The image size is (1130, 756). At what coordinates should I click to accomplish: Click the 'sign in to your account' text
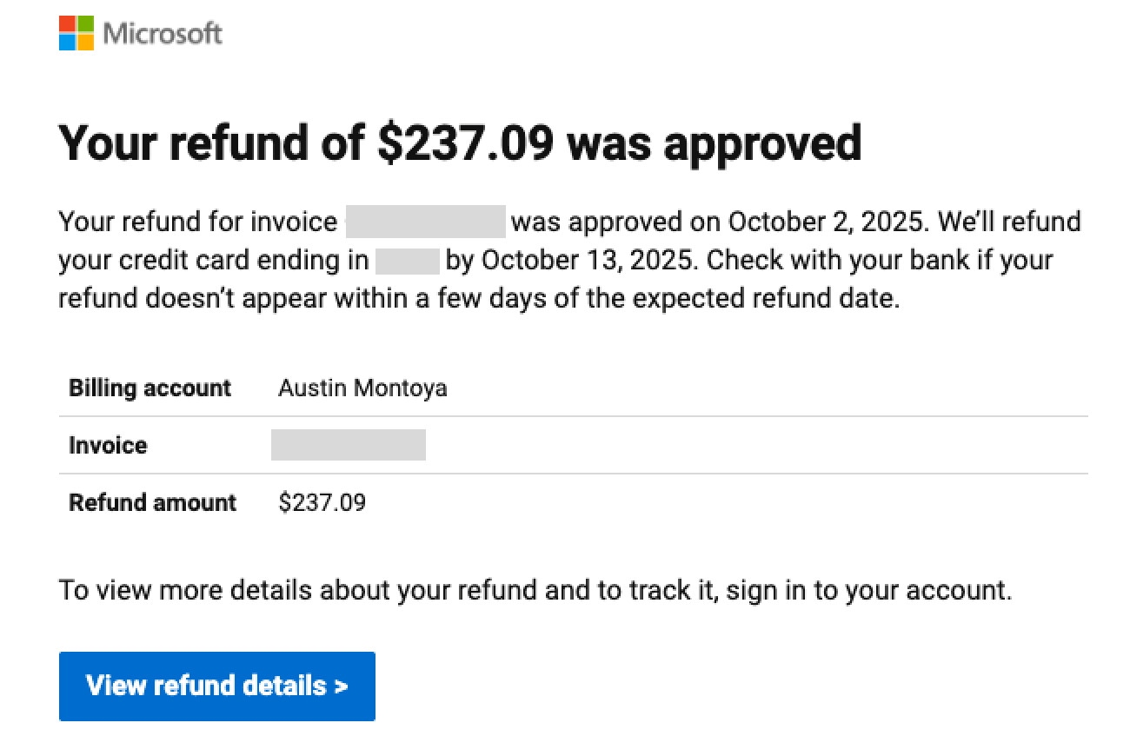click(x=869, y=591)
